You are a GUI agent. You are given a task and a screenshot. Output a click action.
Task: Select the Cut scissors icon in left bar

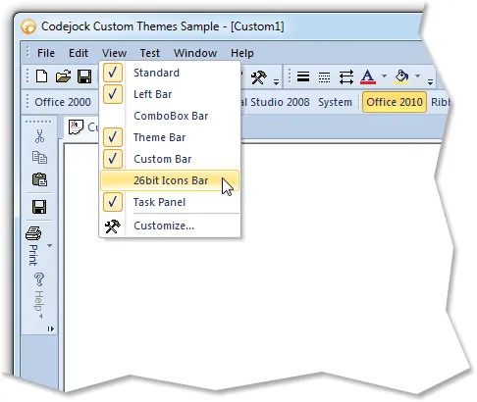[x=39, y=136]
